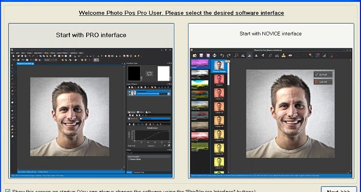361x192 pixels.
Task: Click the blend mode dropdown in PRO preview toolbar
Action: point(51,60)
